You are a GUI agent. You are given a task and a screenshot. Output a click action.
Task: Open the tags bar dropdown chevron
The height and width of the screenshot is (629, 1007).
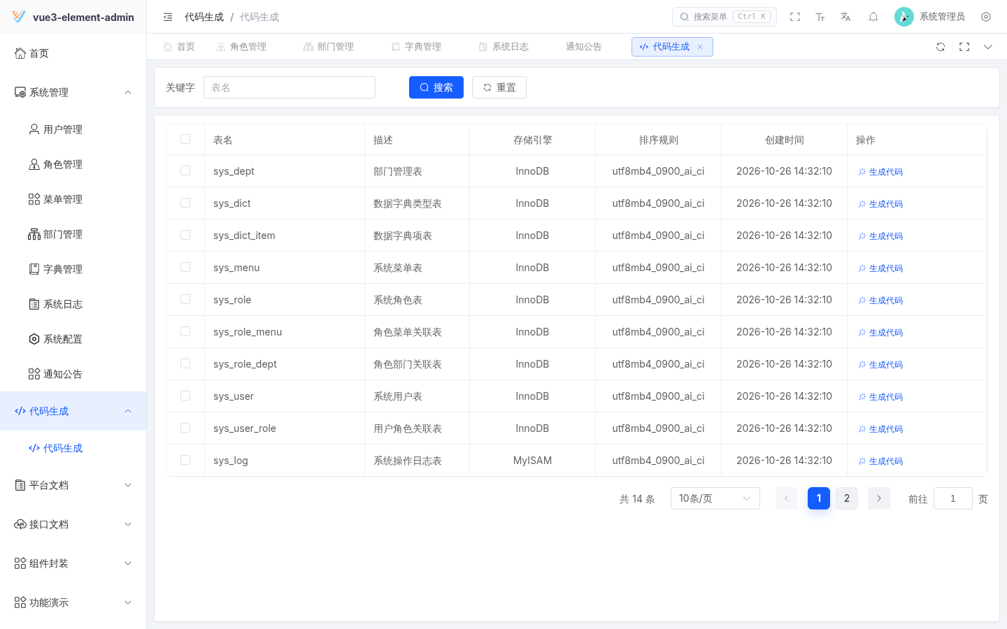(x=988, y=47)
